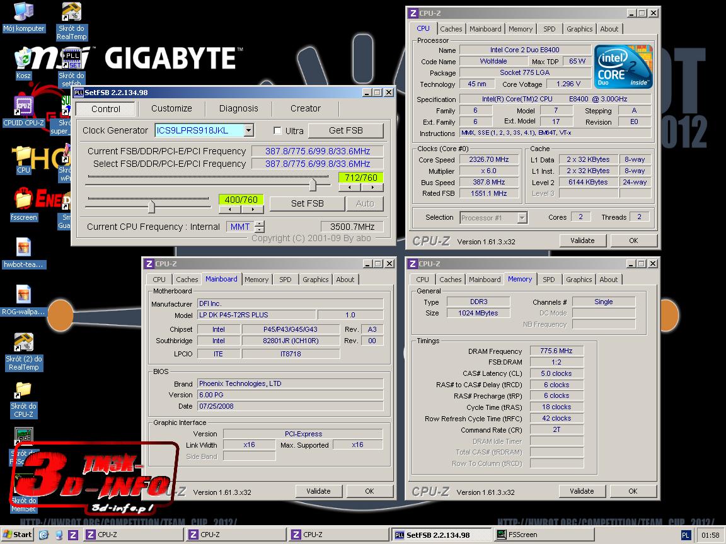Click CAS# Latency 5.0 clocks value
This screenshot has width=726, height=544.
coord(556,373)
